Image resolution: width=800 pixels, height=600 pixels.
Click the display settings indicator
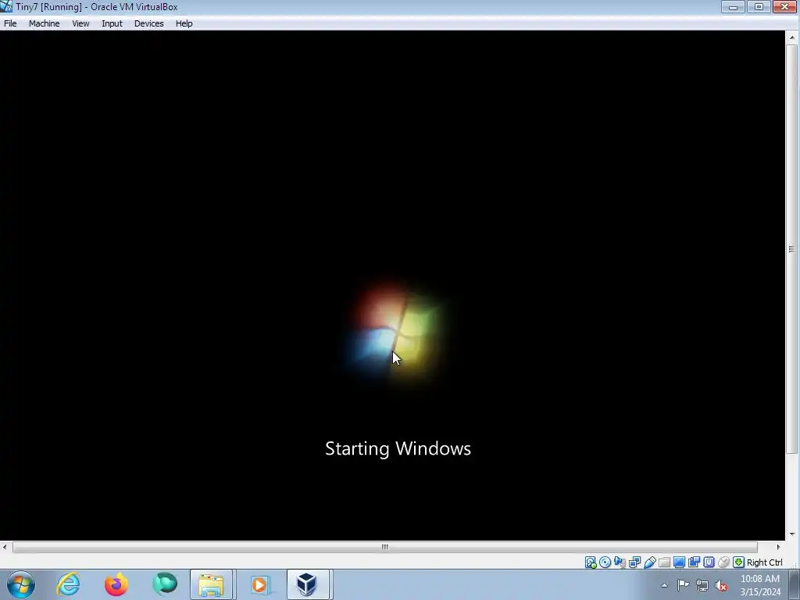click(x=679, y=562)
